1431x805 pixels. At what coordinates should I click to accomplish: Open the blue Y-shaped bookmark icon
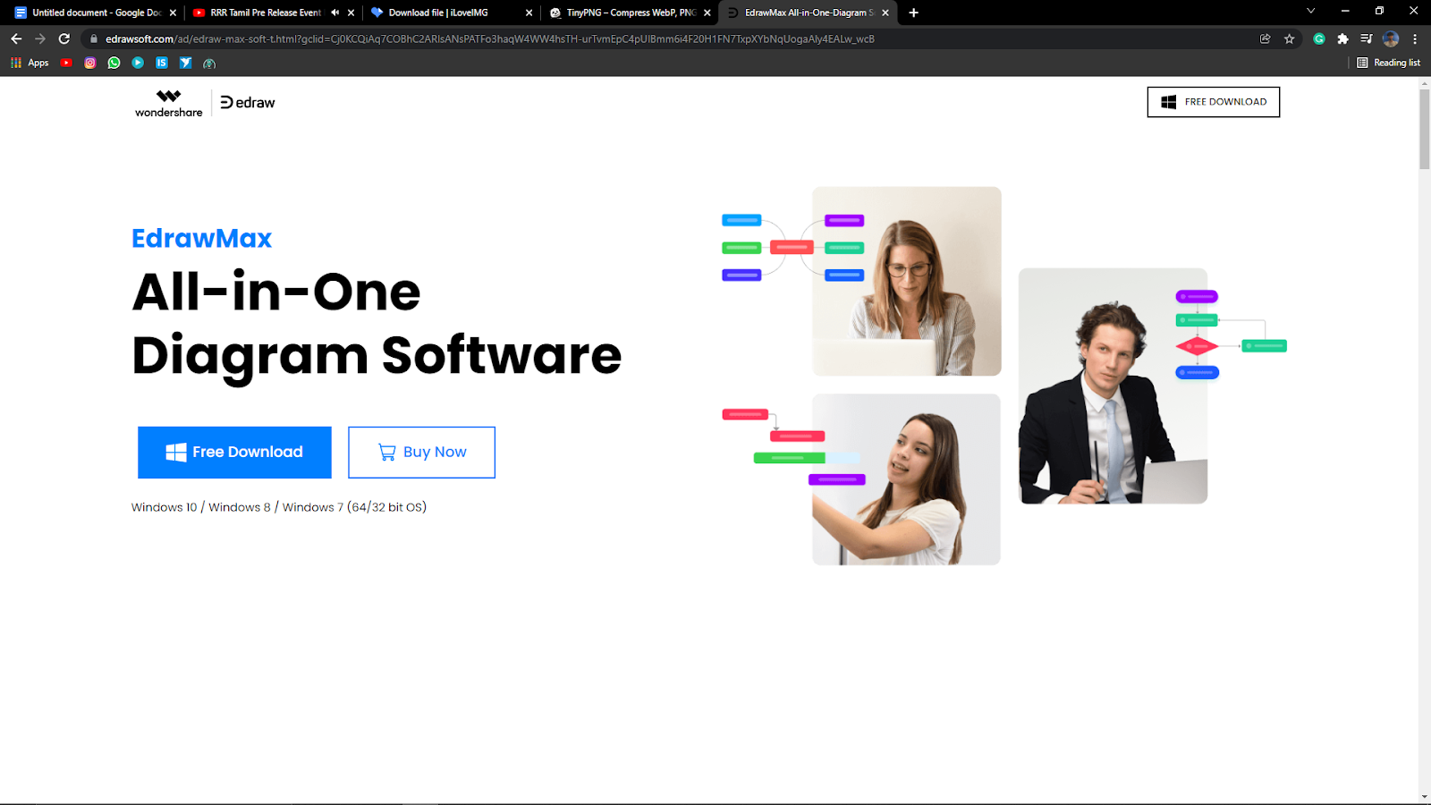pos(185,63)
